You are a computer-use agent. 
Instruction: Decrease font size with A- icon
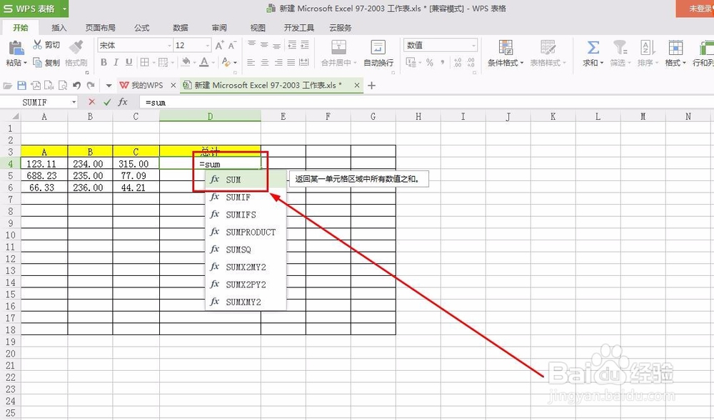[x=232, y=45]
